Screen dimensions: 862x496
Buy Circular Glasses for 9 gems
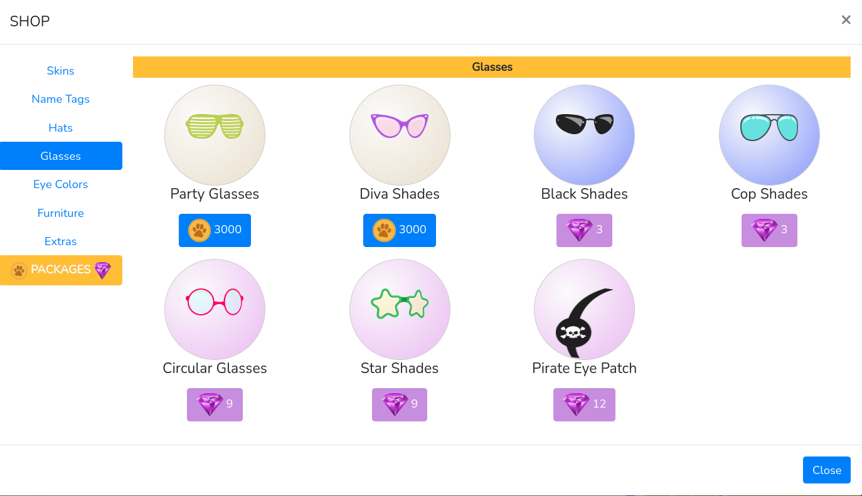215,404
